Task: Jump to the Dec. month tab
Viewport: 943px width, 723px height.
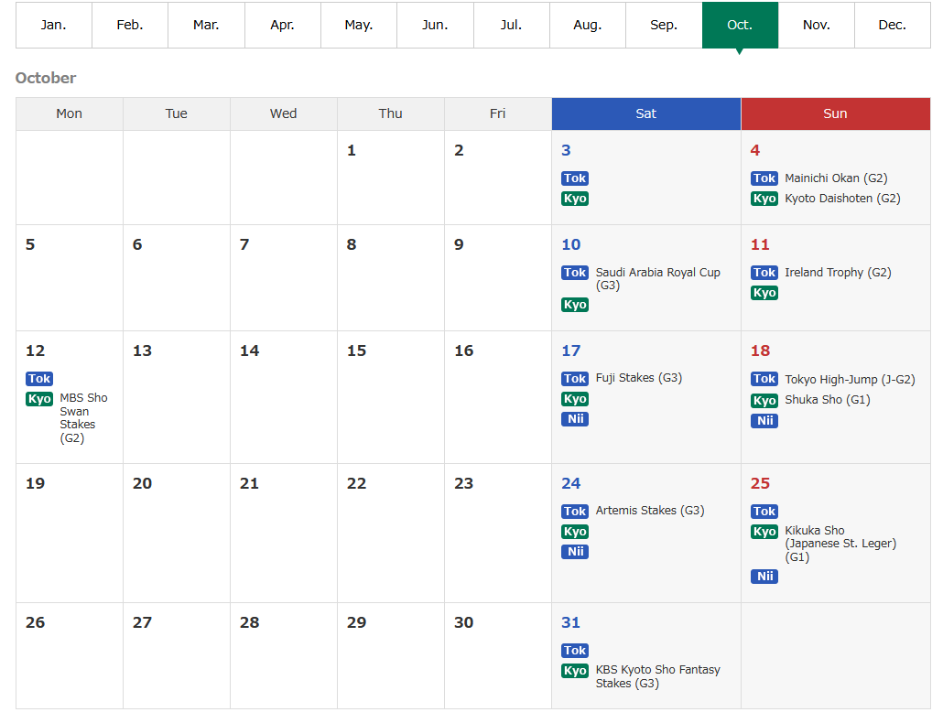Action: 893,25
